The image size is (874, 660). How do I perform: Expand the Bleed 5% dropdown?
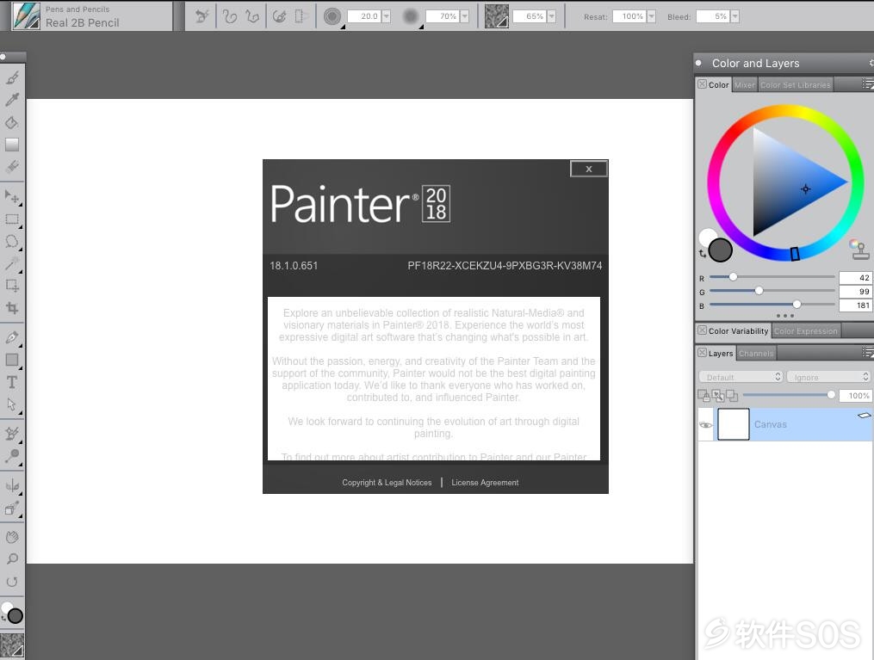point(735,16)
